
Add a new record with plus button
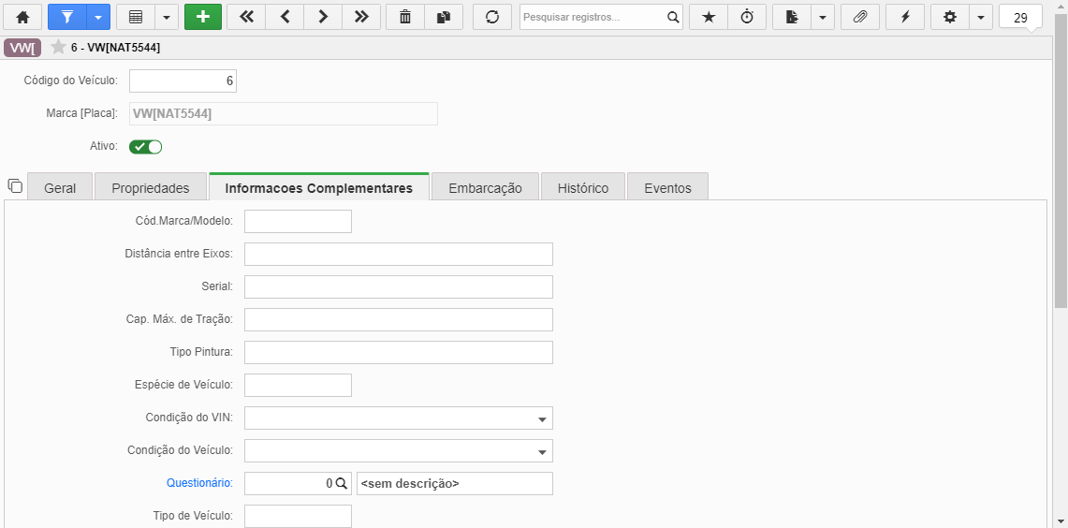(x=203, y=17)
